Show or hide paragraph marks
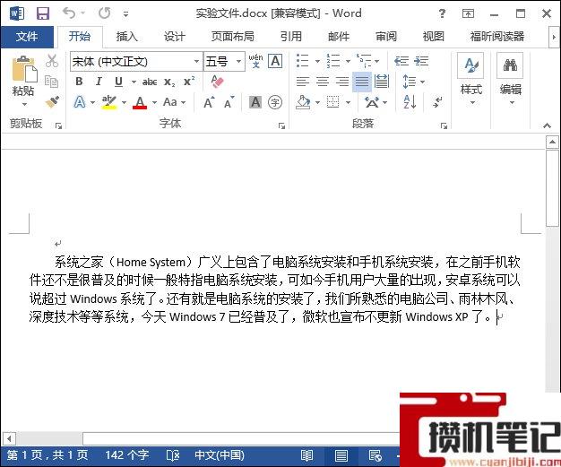The height and width of the screenshot is (467, 561). [x=437, y=102]
